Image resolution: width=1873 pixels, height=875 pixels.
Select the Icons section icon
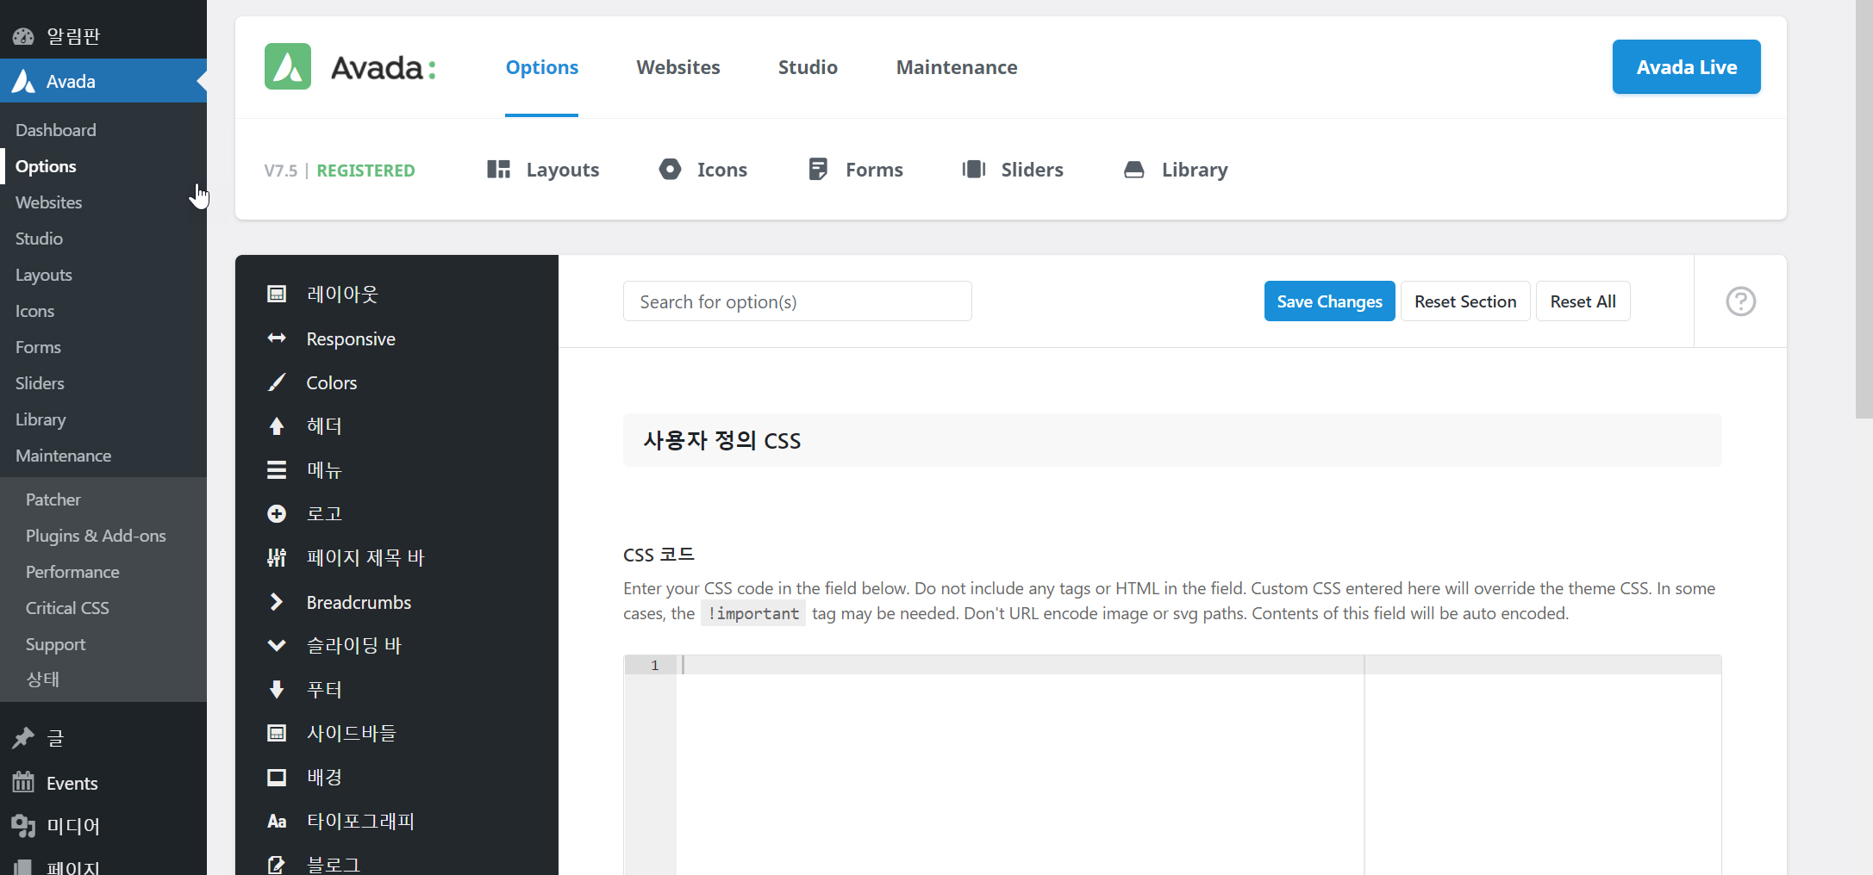[x=670, y=170]
